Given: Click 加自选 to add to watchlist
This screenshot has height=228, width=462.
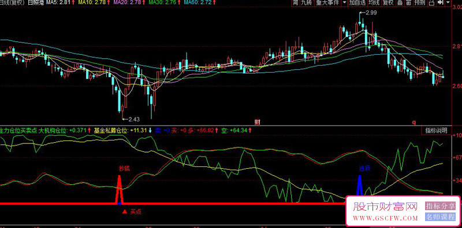Looking at the screenshot, I should pos(357,3).
